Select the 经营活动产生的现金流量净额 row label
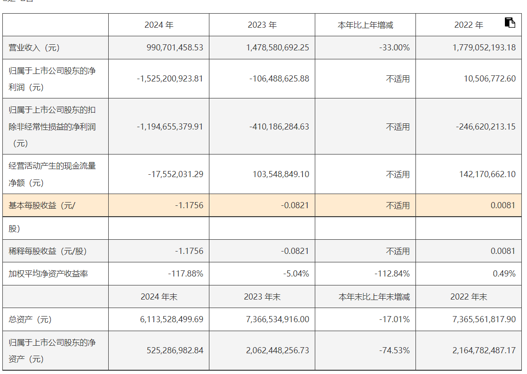Image resolution: width=527 pixels, height=374 pixels. click(x=52, y=174)
